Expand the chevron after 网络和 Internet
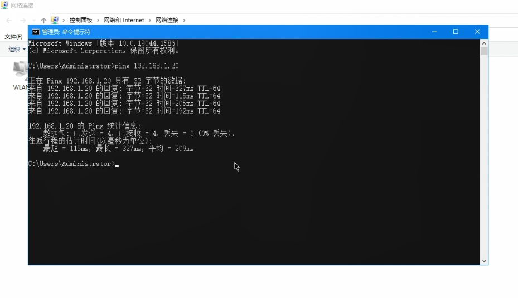518x298 pixels. tap(149, 21)
